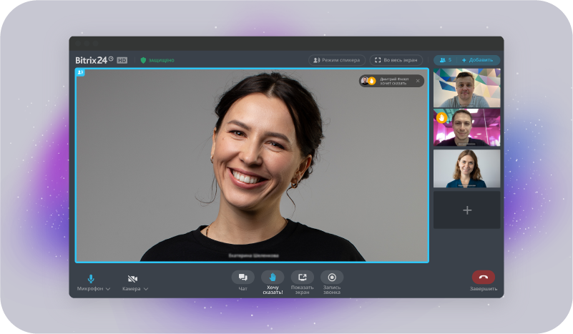The image size is (573, 334).
Task: Open the participants list with count 5
Action: click(445, 60)
